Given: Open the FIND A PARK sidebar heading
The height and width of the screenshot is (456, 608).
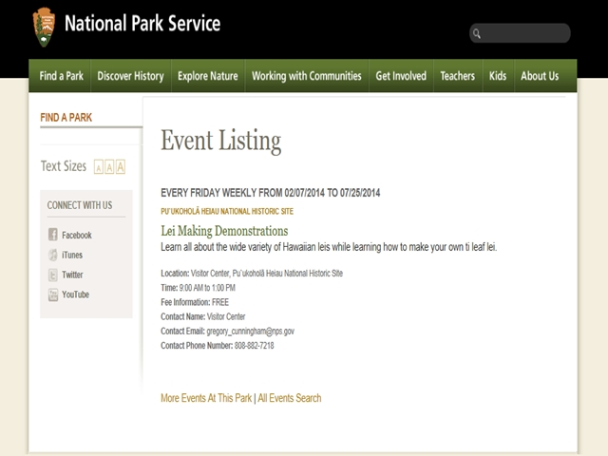Looking at the screenshot, I should tap(66, 118).
